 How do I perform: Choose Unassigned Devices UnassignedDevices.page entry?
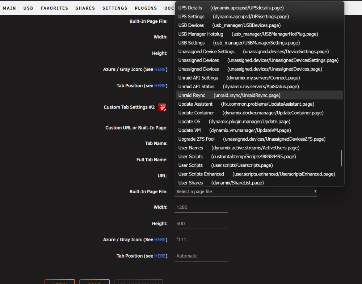(x=259, y=69)
